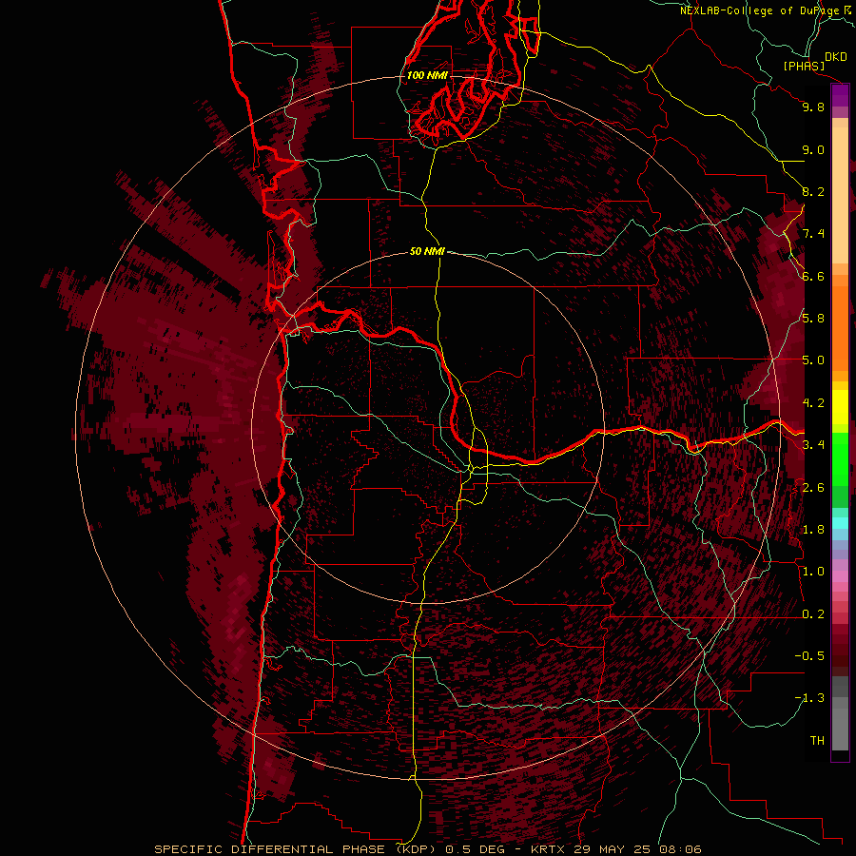The image size is (856, 856).
Task: Click the 2.6 value on the color scale
Action: click(813, 488)
